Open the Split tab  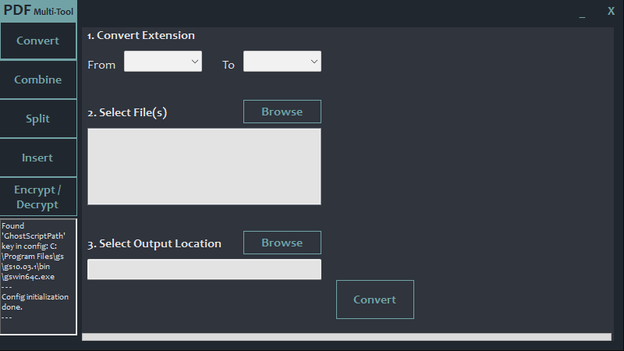coord(38,119)
